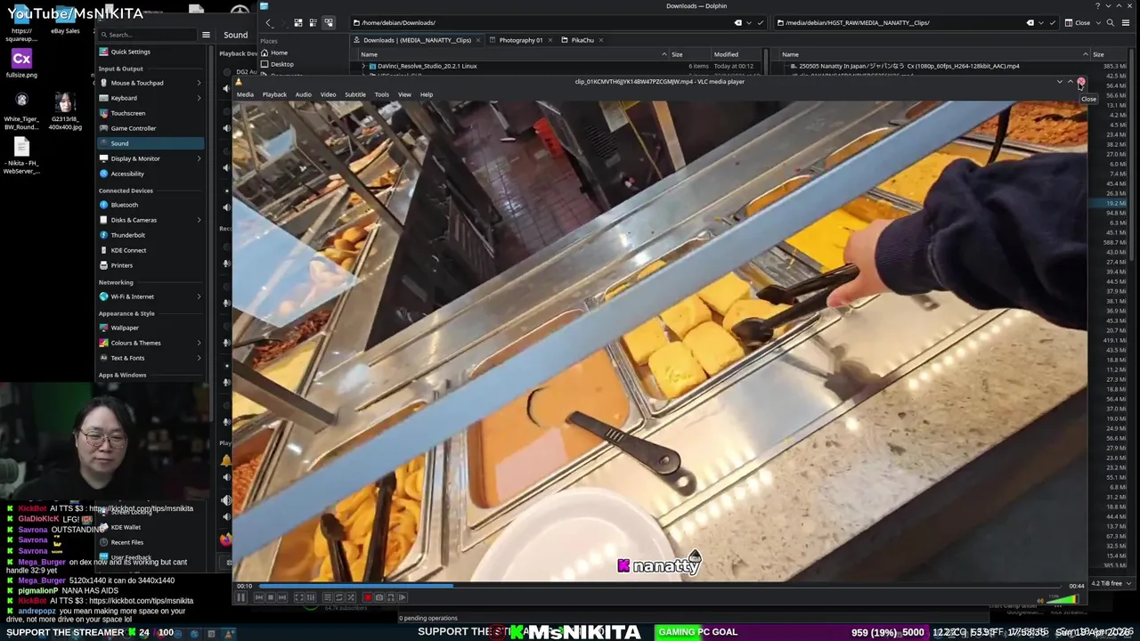
Task: Take a VLC video snapshot
Action: click(x=379, y=597)
